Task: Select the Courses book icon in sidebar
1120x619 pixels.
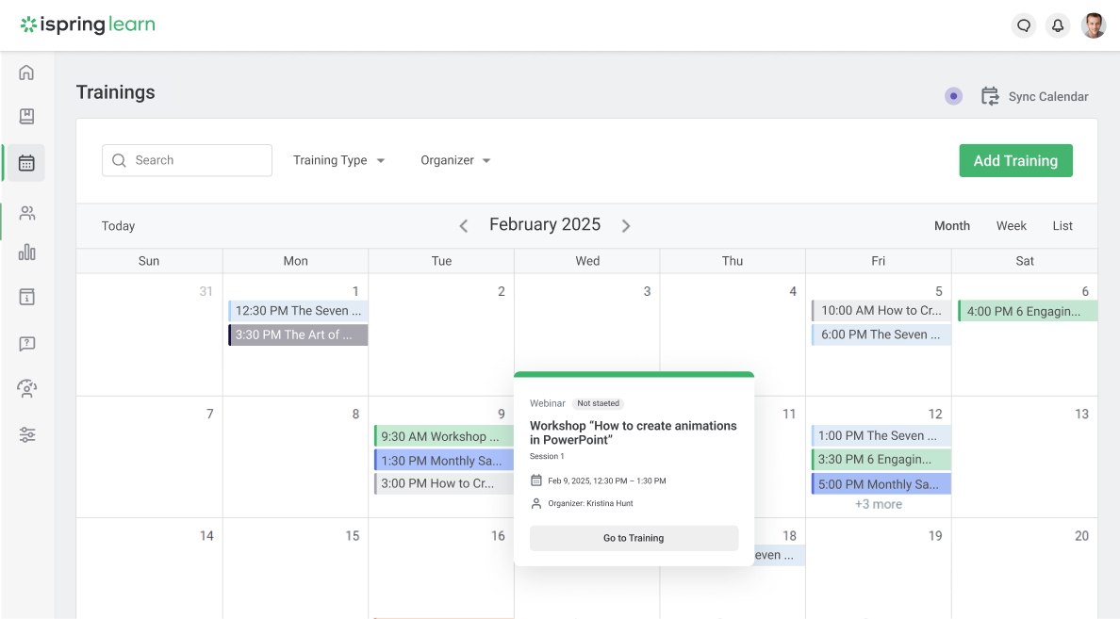Action: click(25, 116)
